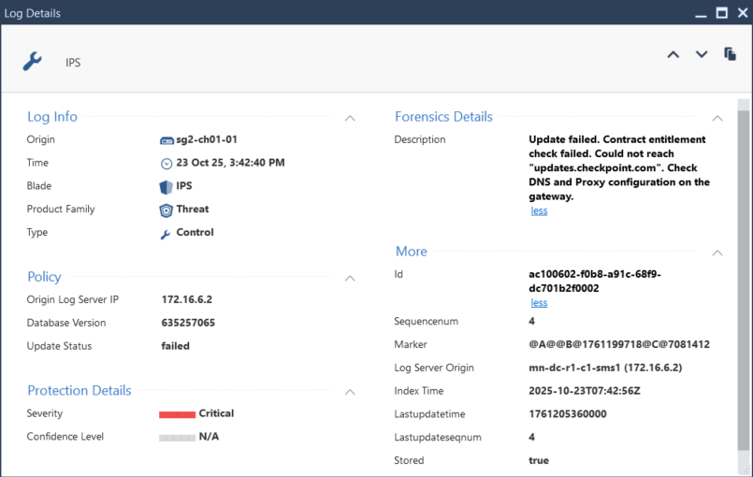Click the 'N/A' confidence level text
This screenshot has height=477, width=753.
(x=209, y=436)
